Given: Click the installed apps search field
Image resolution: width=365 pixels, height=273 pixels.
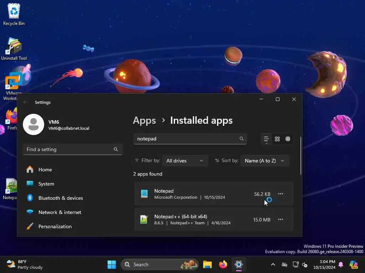Looking at the screenshot, I should pyautogui.click(x=190, y=139).
